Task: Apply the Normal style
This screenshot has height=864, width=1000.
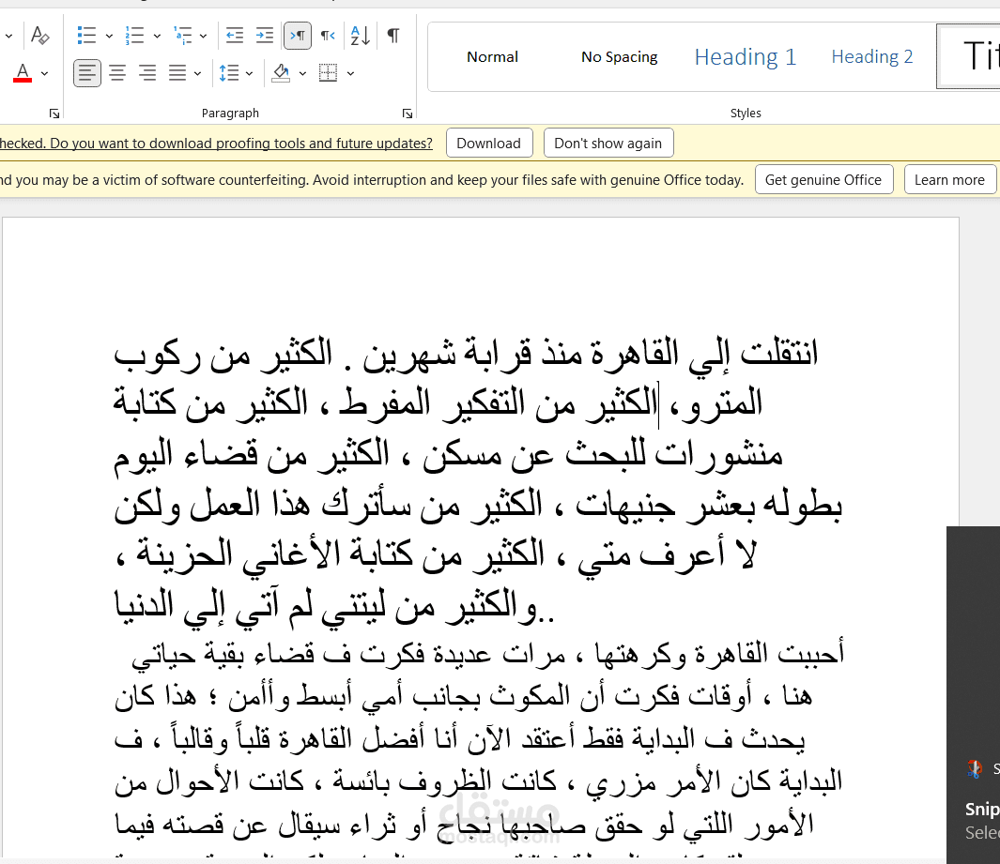Action: [492, 56]
